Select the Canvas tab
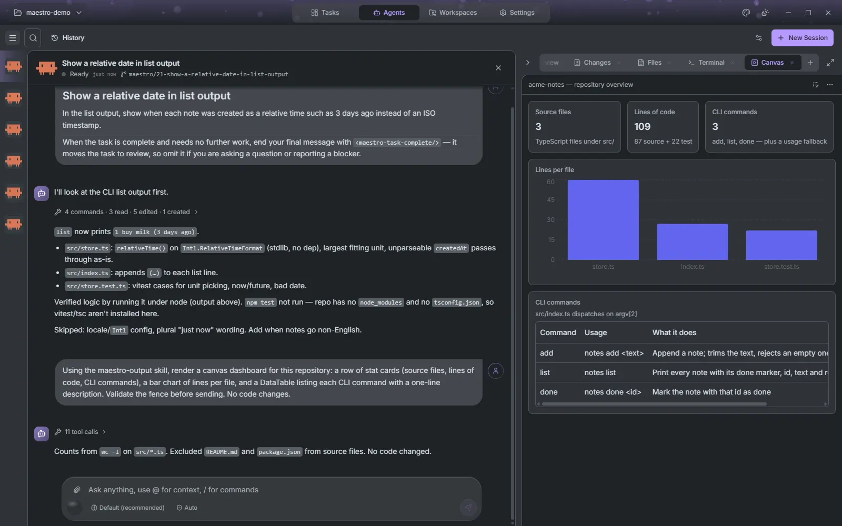 tap(767, 63)
